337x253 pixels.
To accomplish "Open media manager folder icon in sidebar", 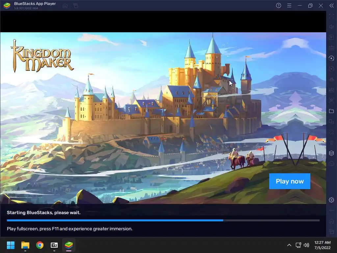I will (x=331, y=111).
